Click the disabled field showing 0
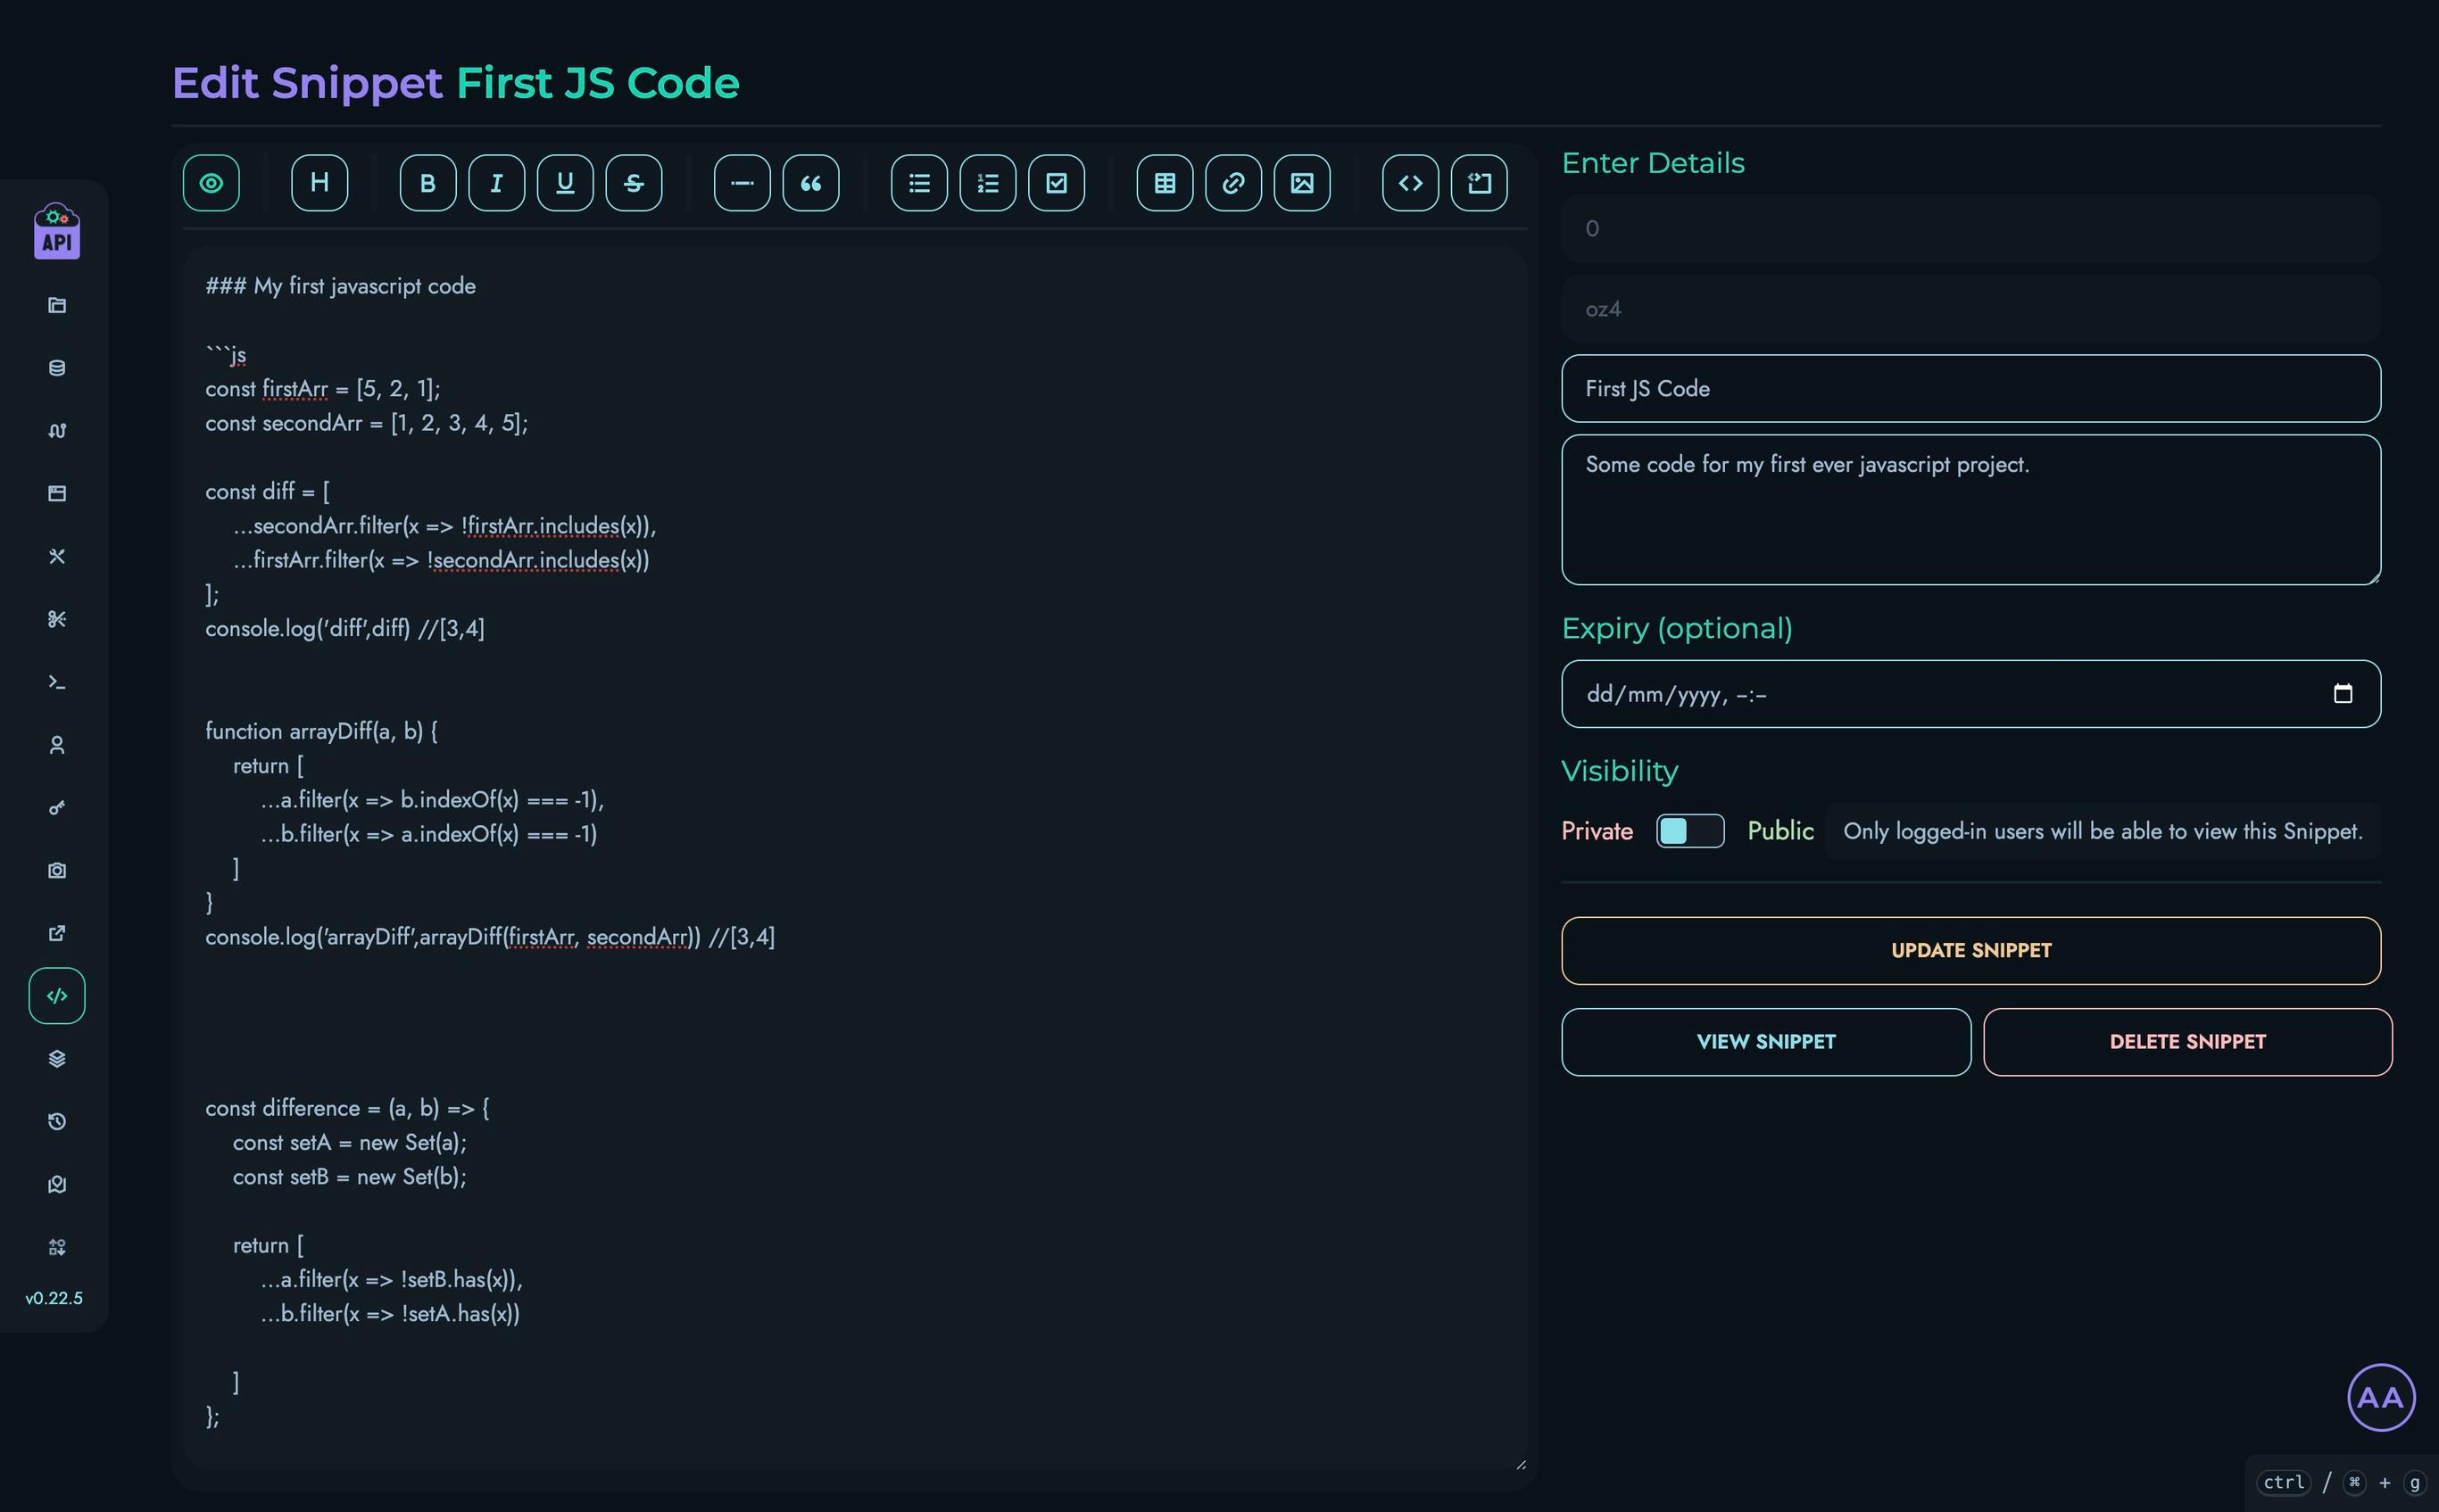Screen dimensions: 2439x1512 (x=1970, y=229)
